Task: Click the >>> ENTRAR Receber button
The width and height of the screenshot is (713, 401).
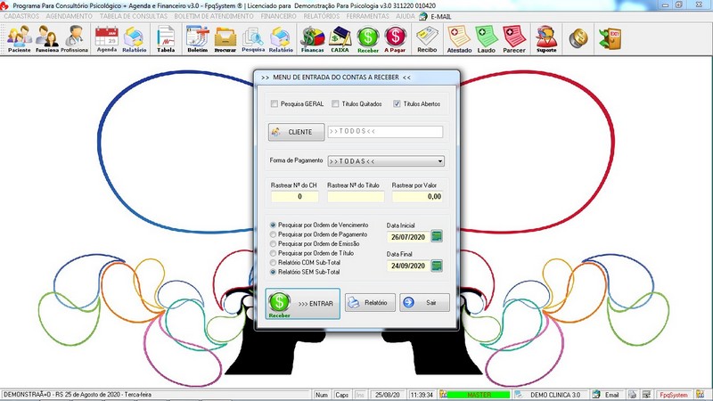Action: pos(302,303)
